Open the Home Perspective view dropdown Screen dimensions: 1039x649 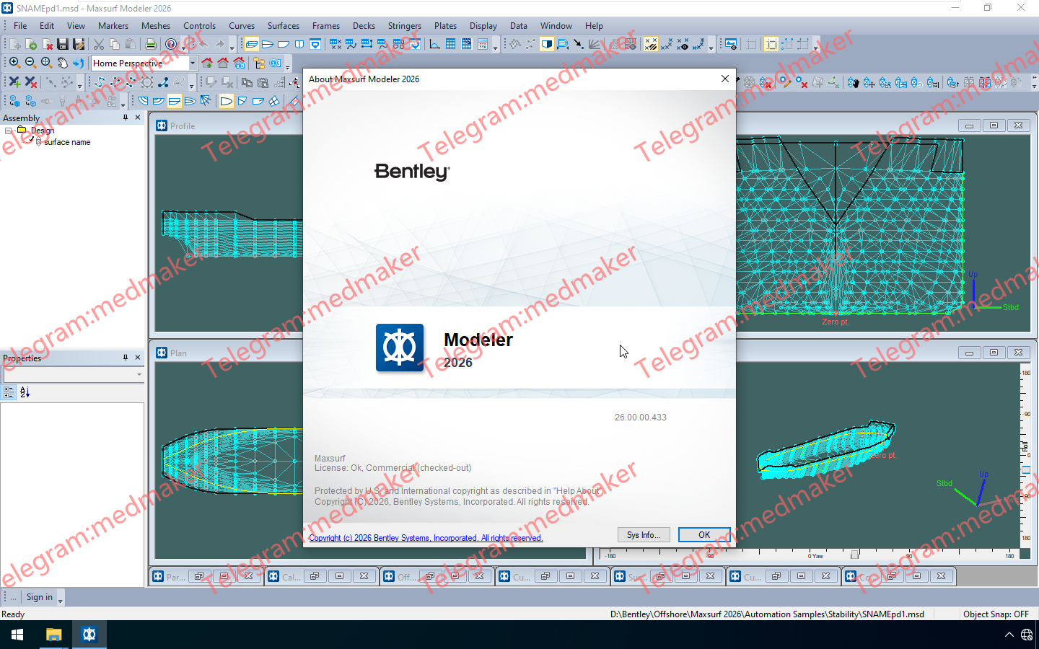pyautogui.click(x=193, y=63)
